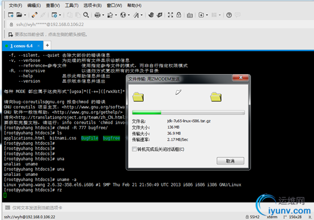Click the Font icon in toolbar
Viewport: 314px width, 220px height.
click(x=136, y=15)
